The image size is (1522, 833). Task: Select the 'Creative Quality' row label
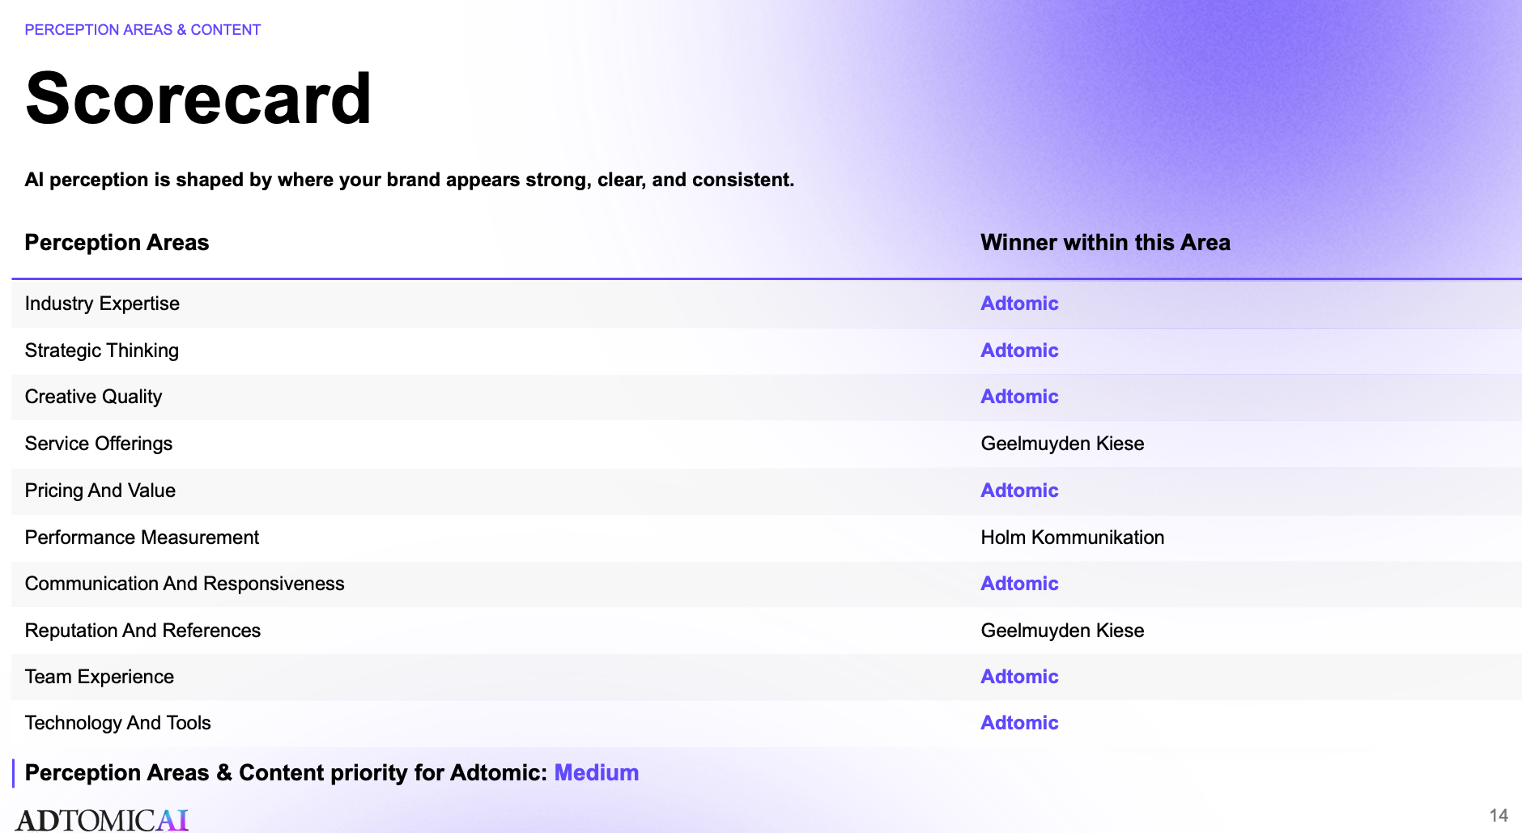coord(93,397)
